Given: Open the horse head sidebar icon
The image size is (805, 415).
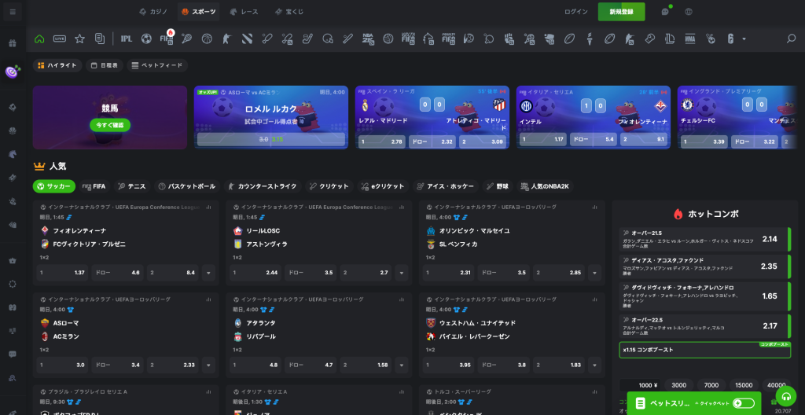Looking at the screenshot, I should click(x=13, y=153).
